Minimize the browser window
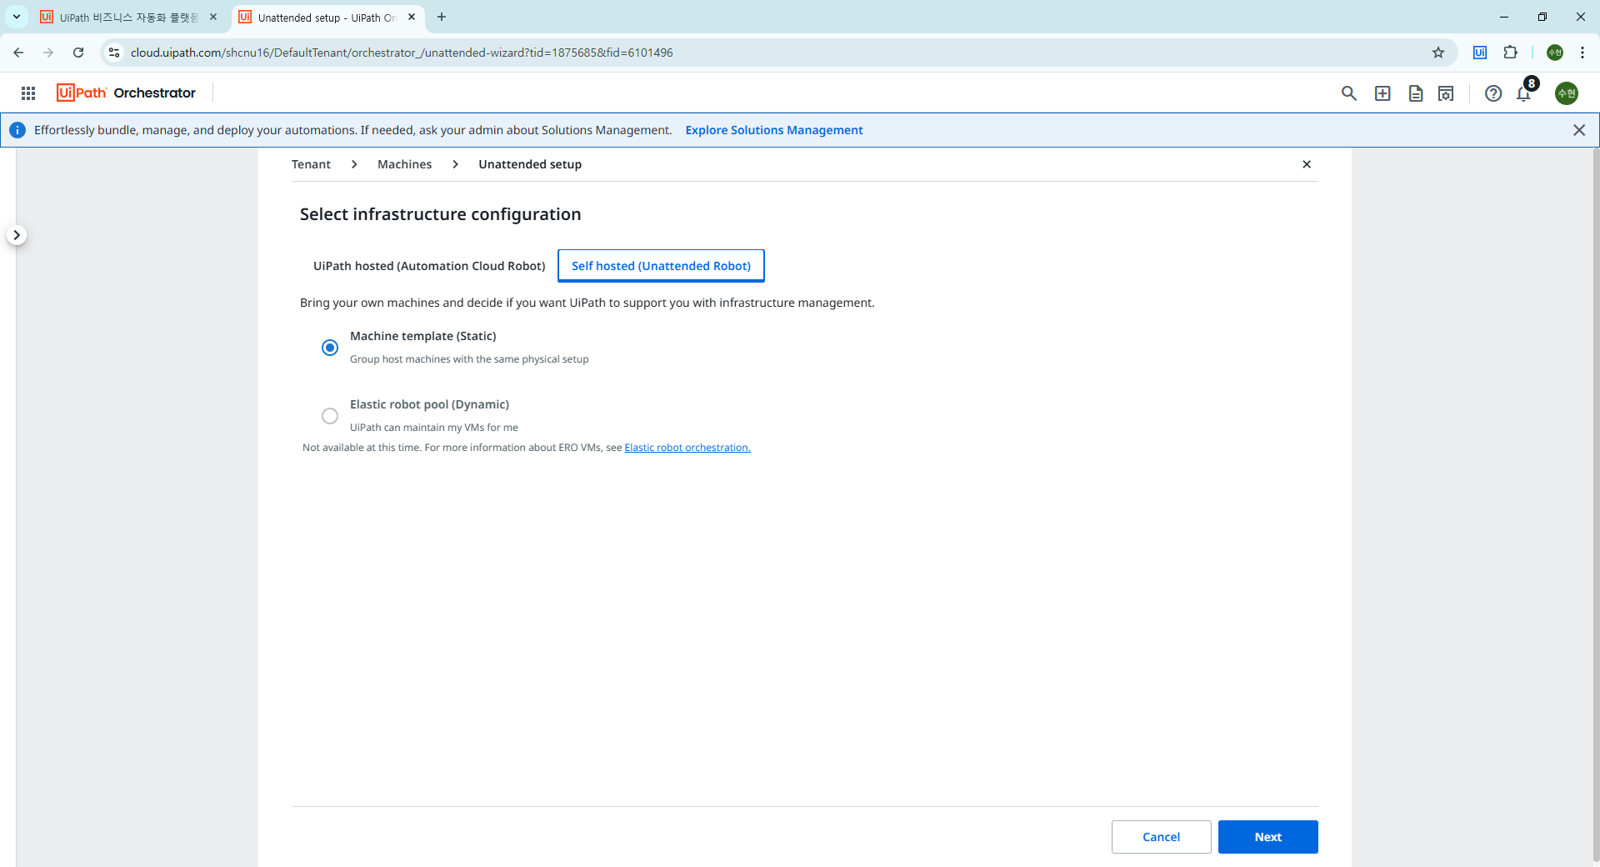This screenshot has height=867, width=1600. 1504,17
